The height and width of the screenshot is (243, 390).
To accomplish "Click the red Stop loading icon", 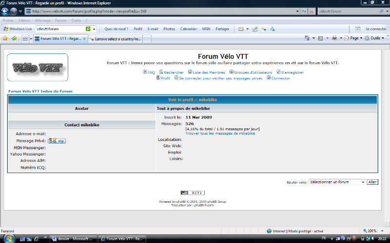I will 312,11.
